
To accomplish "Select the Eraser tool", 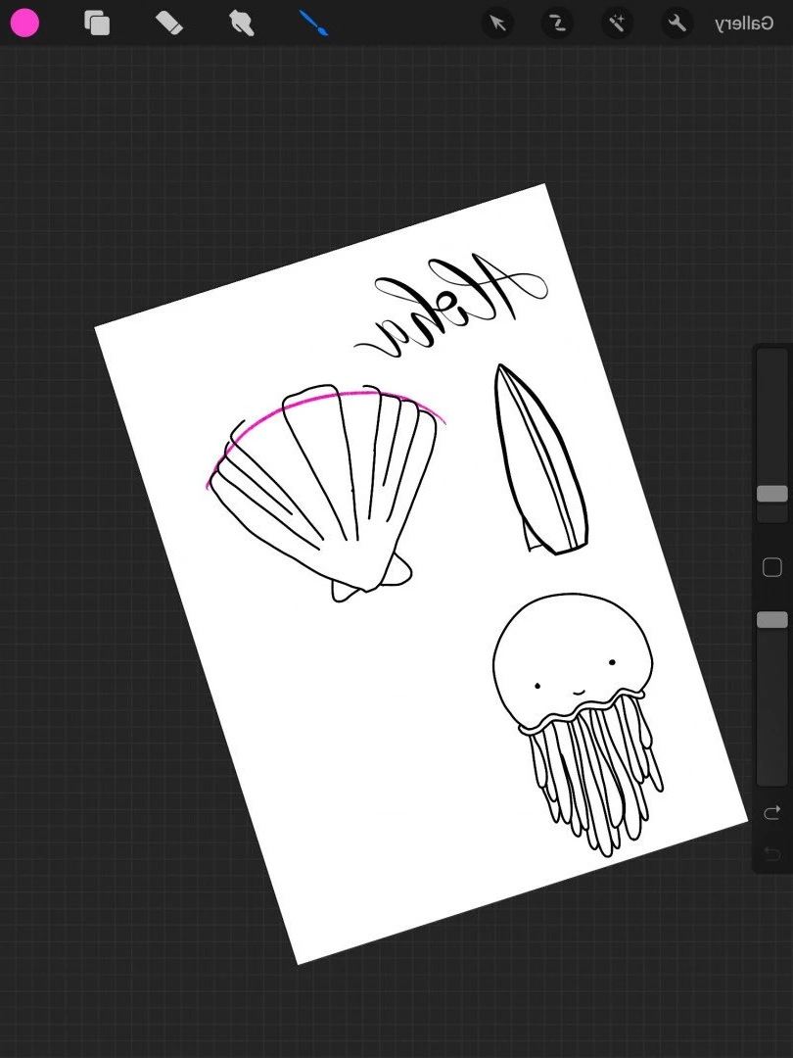I will pyautogui.click(x=169, y=23).
